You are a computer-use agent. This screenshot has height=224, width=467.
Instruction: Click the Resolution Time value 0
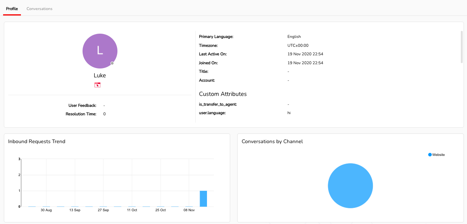click(104, 114)
